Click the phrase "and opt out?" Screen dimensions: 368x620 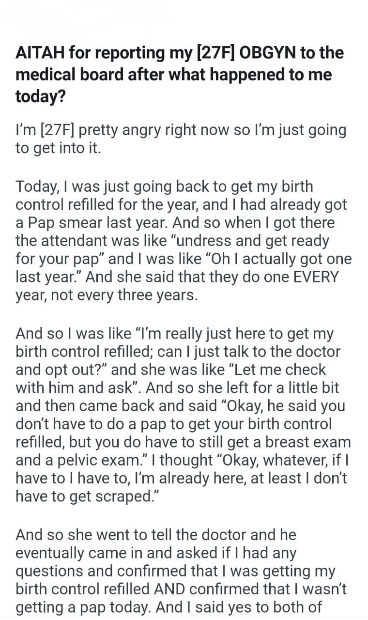coord(62,370)
